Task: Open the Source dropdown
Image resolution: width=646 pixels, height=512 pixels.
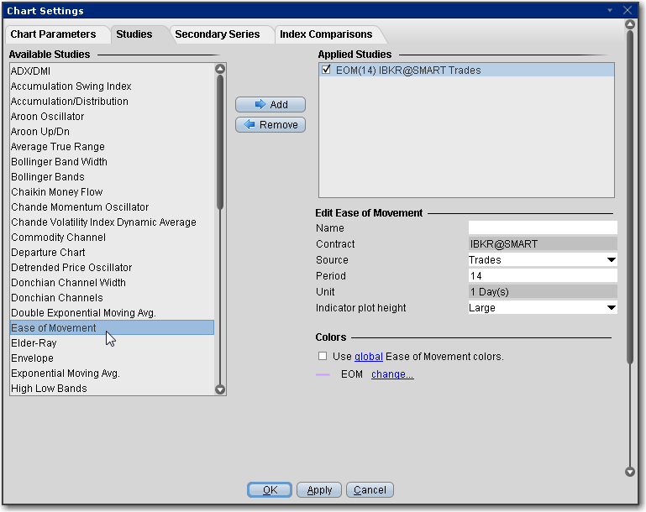Action: 611,260
